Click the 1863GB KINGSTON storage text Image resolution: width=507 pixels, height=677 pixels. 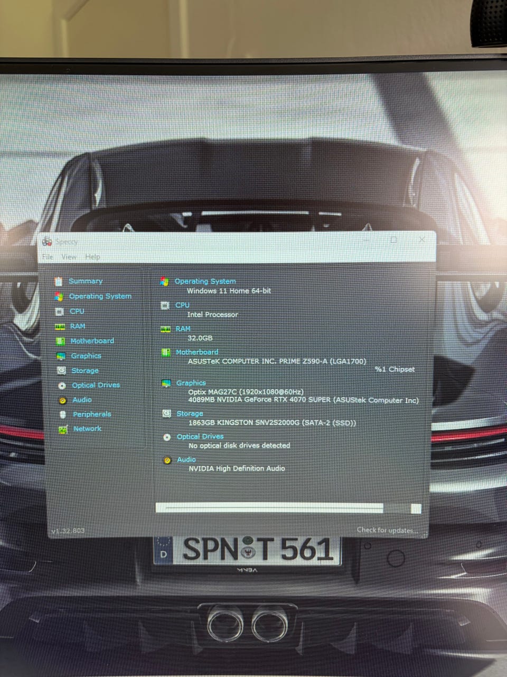(x=272, y=423)
